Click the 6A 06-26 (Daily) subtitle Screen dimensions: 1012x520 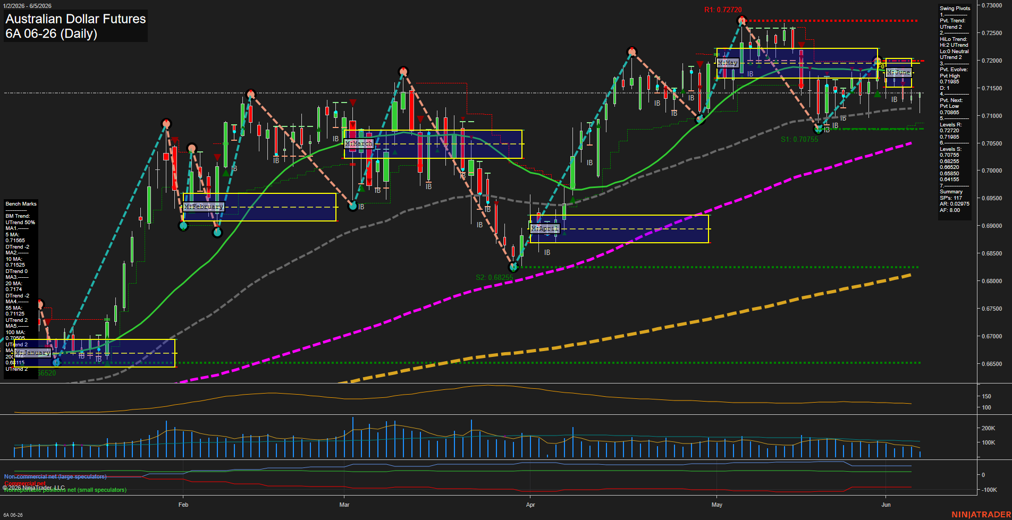coord(52,34)
